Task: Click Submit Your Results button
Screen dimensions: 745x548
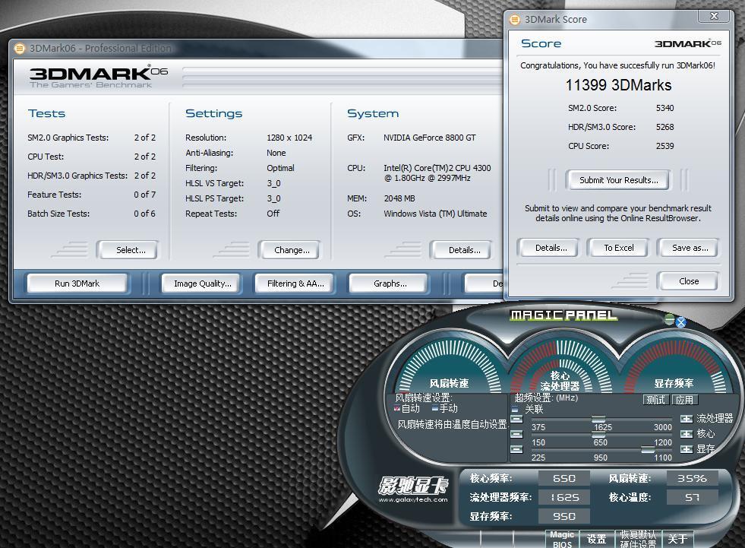Action: 619,180
